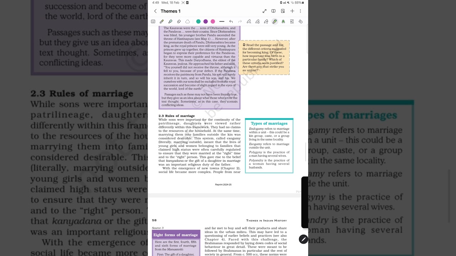Select the keyboard text input tool
This screenshot has width=456, height=256.
point(153,22)
